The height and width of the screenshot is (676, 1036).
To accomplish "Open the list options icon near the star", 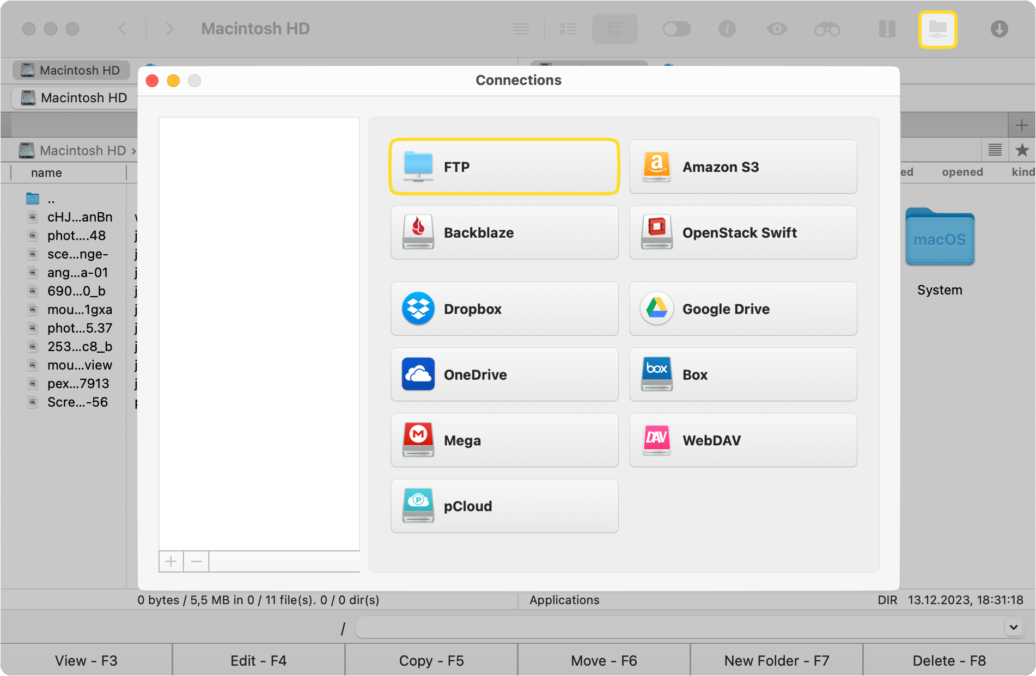I will pyautogui.click(x=995, y=150).
